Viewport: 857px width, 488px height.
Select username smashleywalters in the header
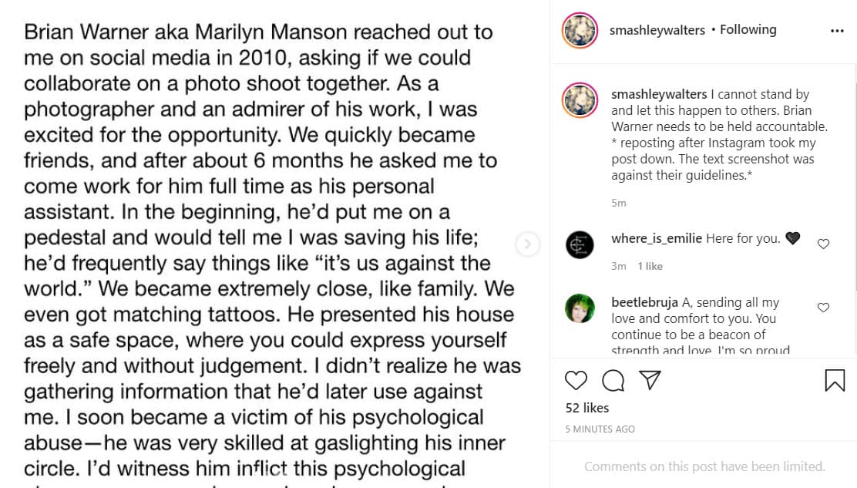pos(657,29)
